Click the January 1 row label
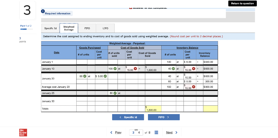This screenshot has width=278, height=138. click(47, 62)
